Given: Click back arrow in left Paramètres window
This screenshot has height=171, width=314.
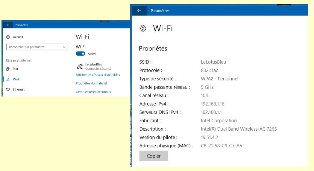Looking at the screenshot, I should (8, 25).
